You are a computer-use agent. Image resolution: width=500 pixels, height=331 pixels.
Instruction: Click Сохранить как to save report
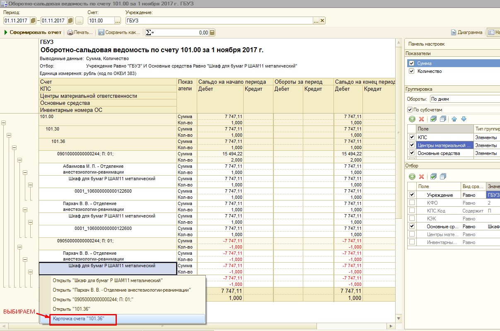[119, 32]
